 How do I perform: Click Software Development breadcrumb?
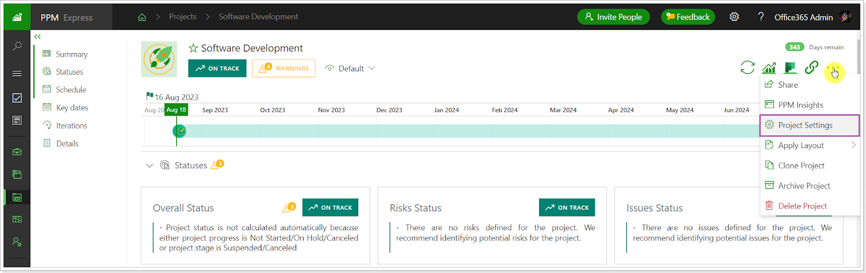(x=258, y=17)
